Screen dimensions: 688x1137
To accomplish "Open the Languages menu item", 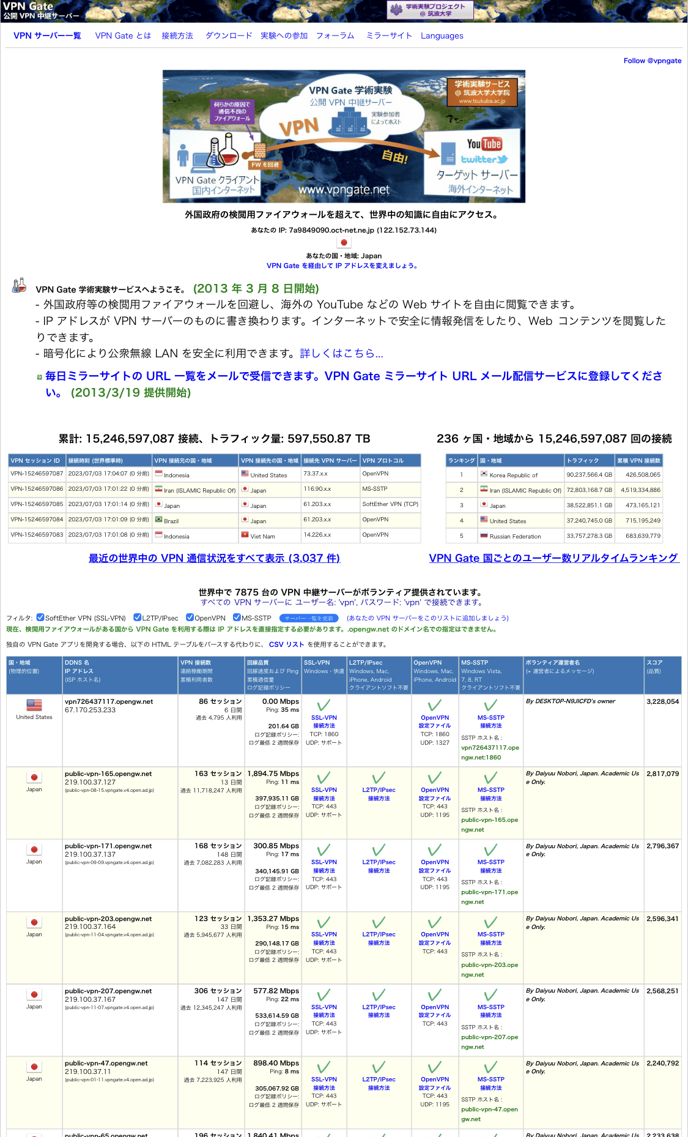I will point(442,35).
